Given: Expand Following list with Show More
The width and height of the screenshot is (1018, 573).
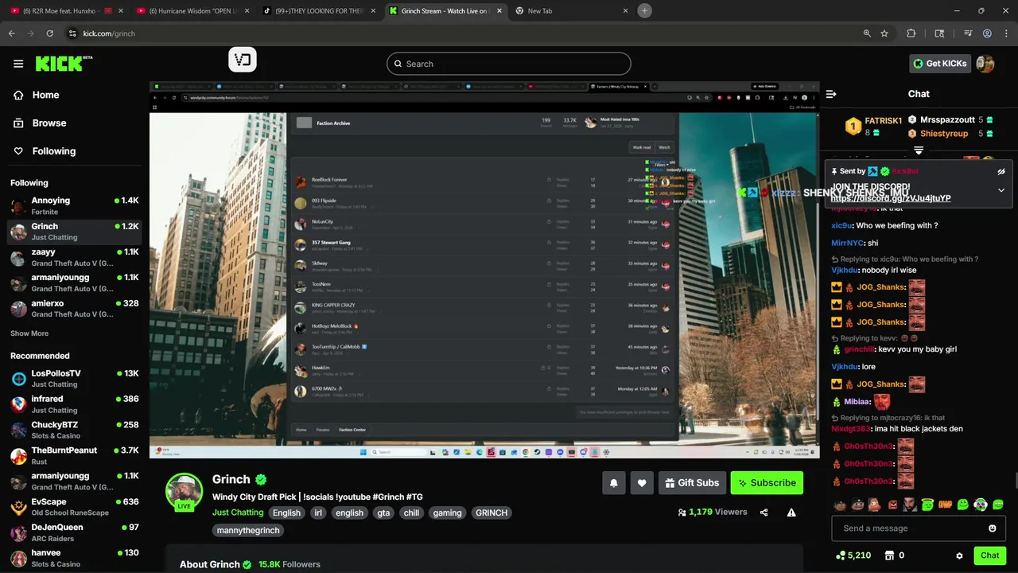Looking at the screenshot, I should (29, 333).
